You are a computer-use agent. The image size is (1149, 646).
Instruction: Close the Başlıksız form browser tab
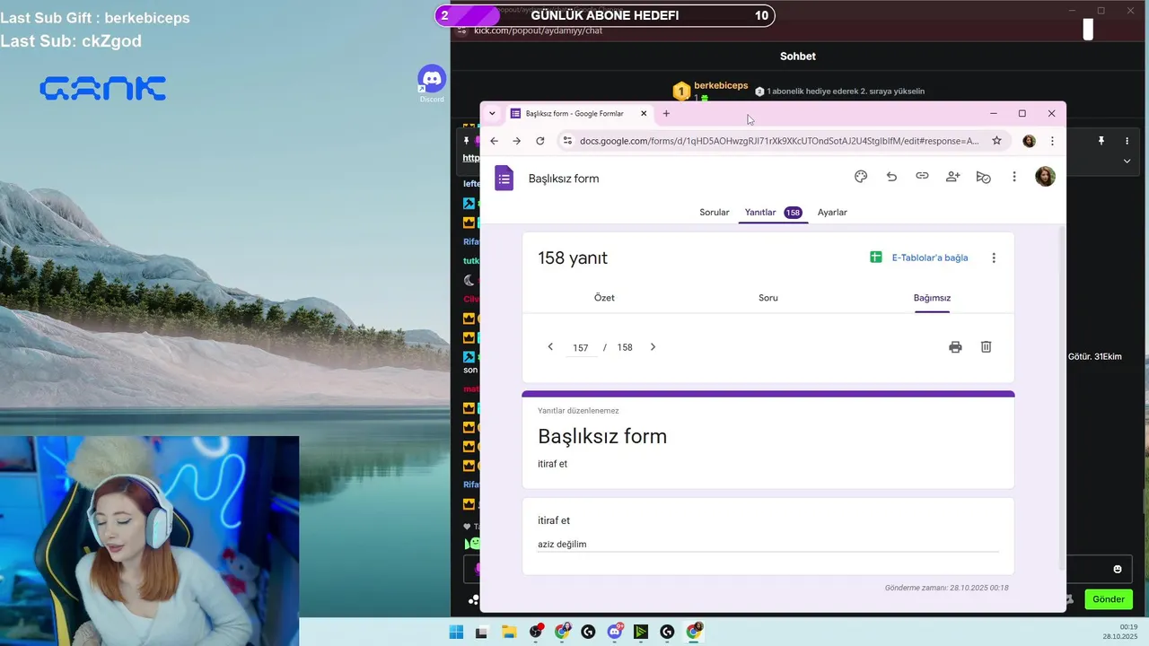tap(644, 114)
